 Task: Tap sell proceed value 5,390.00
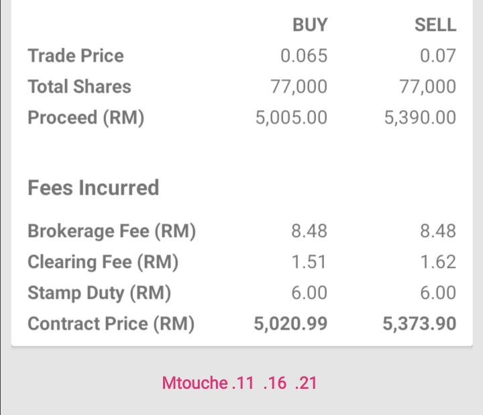[x=420, y=118]
